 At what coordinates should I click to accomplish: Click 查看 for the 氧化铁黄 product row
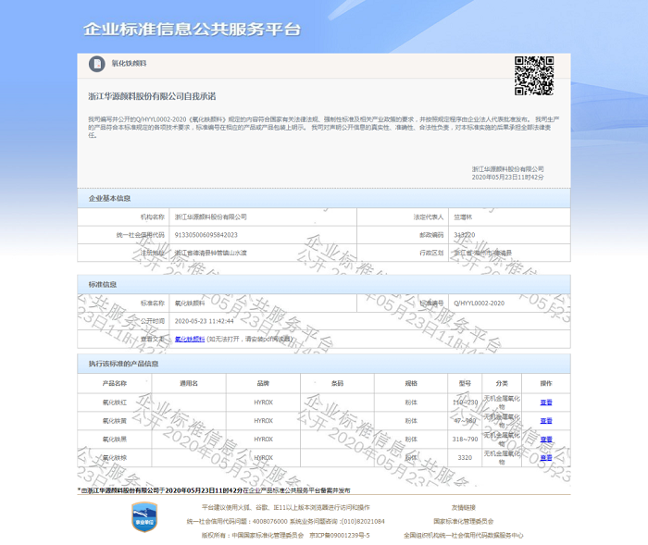coord(546,421)
